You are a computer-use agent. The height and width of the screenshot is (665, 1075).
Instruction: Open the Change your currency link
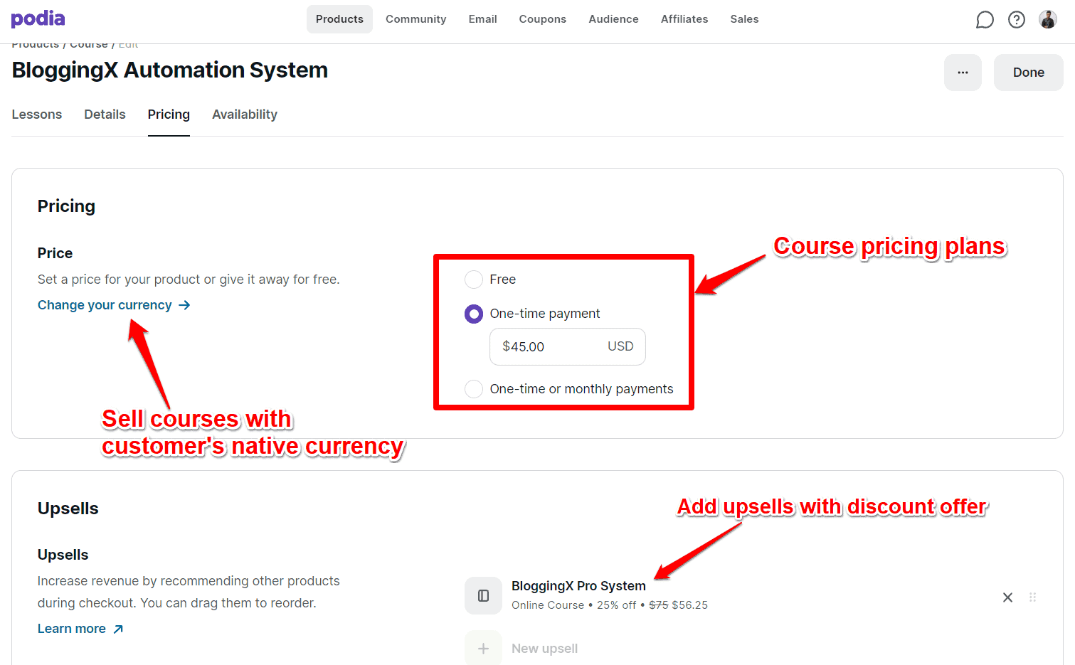[105, 305]
